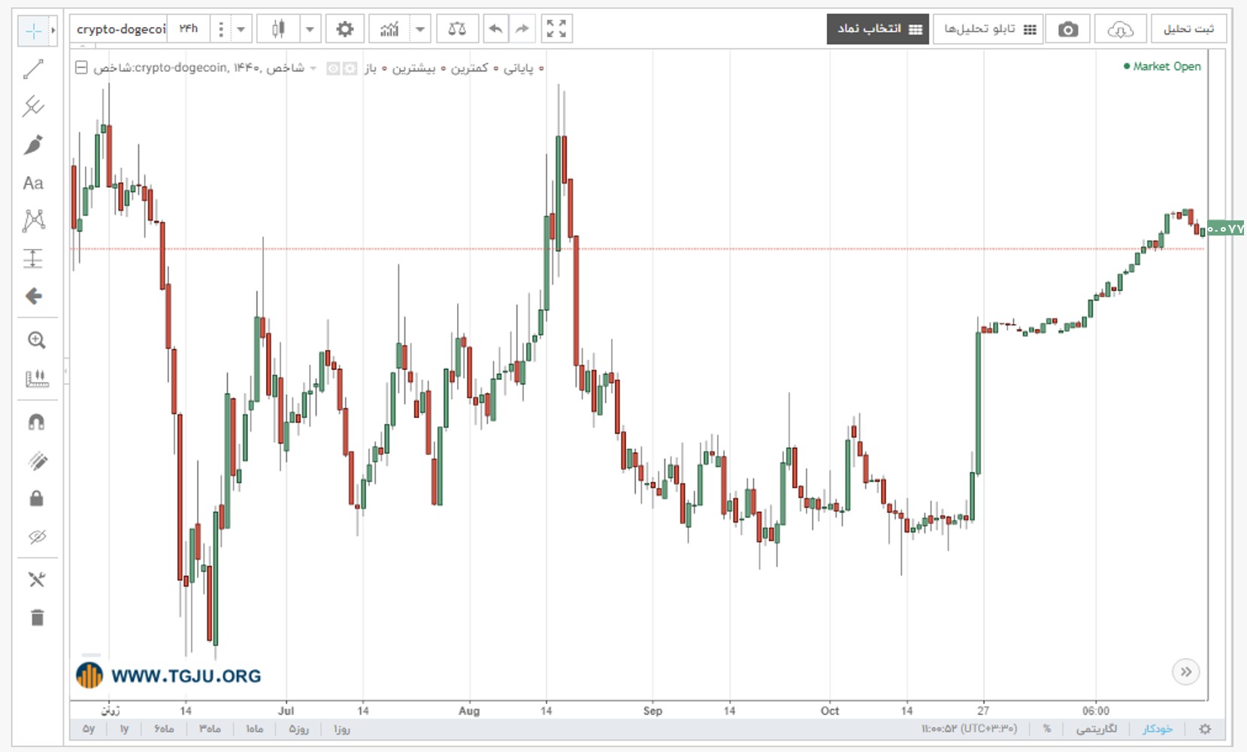Activate the zoom in magnifier tool
This screenshot has width=1247, height=752.
[36, 341]
